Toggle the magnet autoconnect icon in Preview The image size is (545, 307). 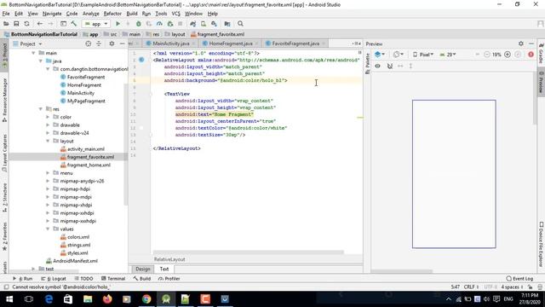coord(390,66)
